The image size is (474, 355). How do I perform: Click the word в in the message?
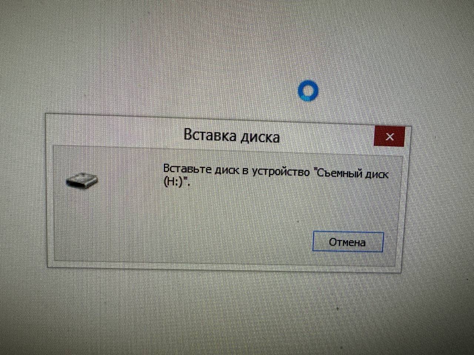[246, 171]
